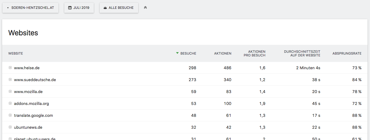370x140 pixels.
Task: Collapse top controls with double-chevron icon
Action: click(145, 8)
